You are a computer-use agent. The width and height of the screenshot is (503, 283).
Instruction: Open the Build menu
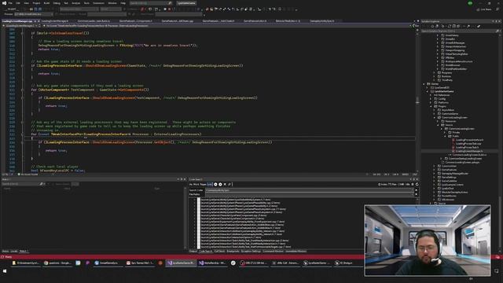46,3
